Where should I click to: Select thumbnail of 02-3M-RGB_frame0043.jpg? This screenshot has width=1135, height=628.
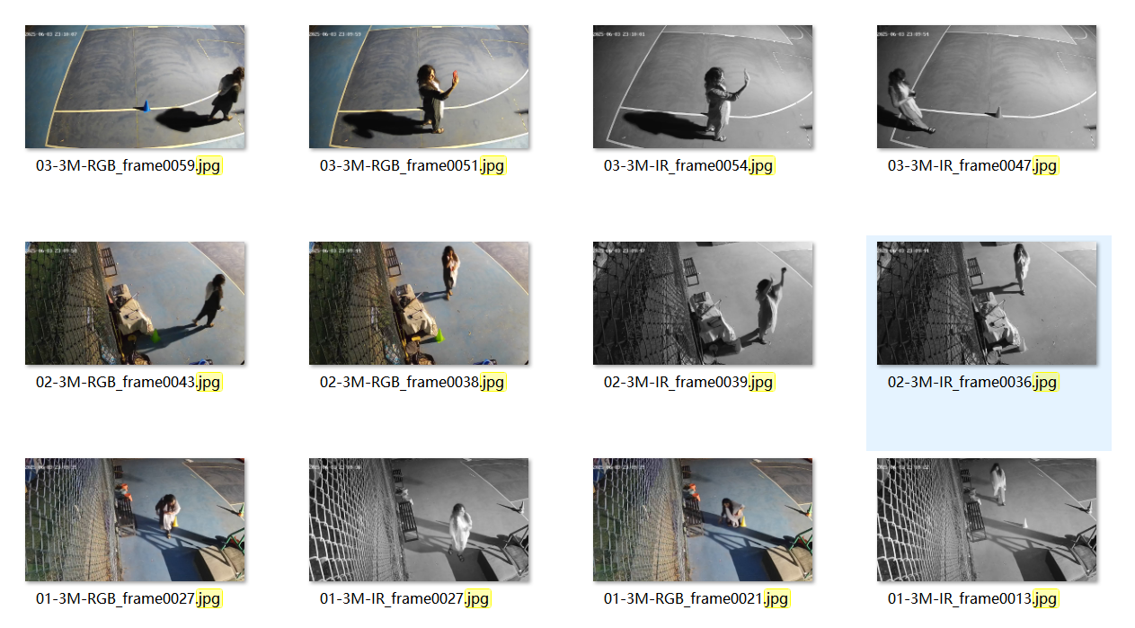135,304
